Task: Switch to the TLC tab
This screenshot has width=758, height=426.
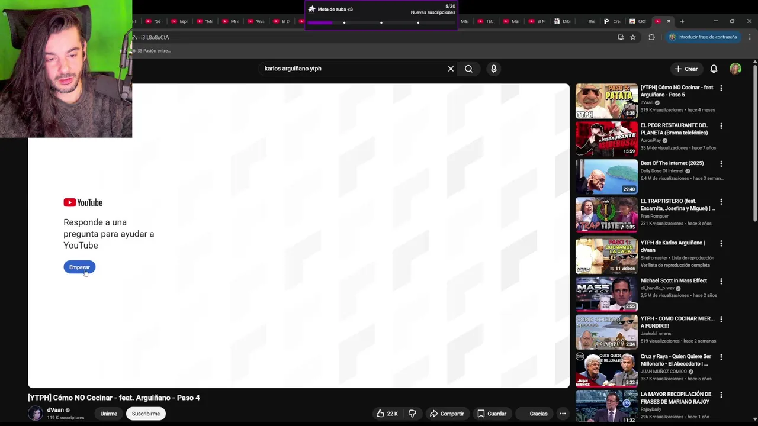Action: pyautogui.click(x=485, y=21)
